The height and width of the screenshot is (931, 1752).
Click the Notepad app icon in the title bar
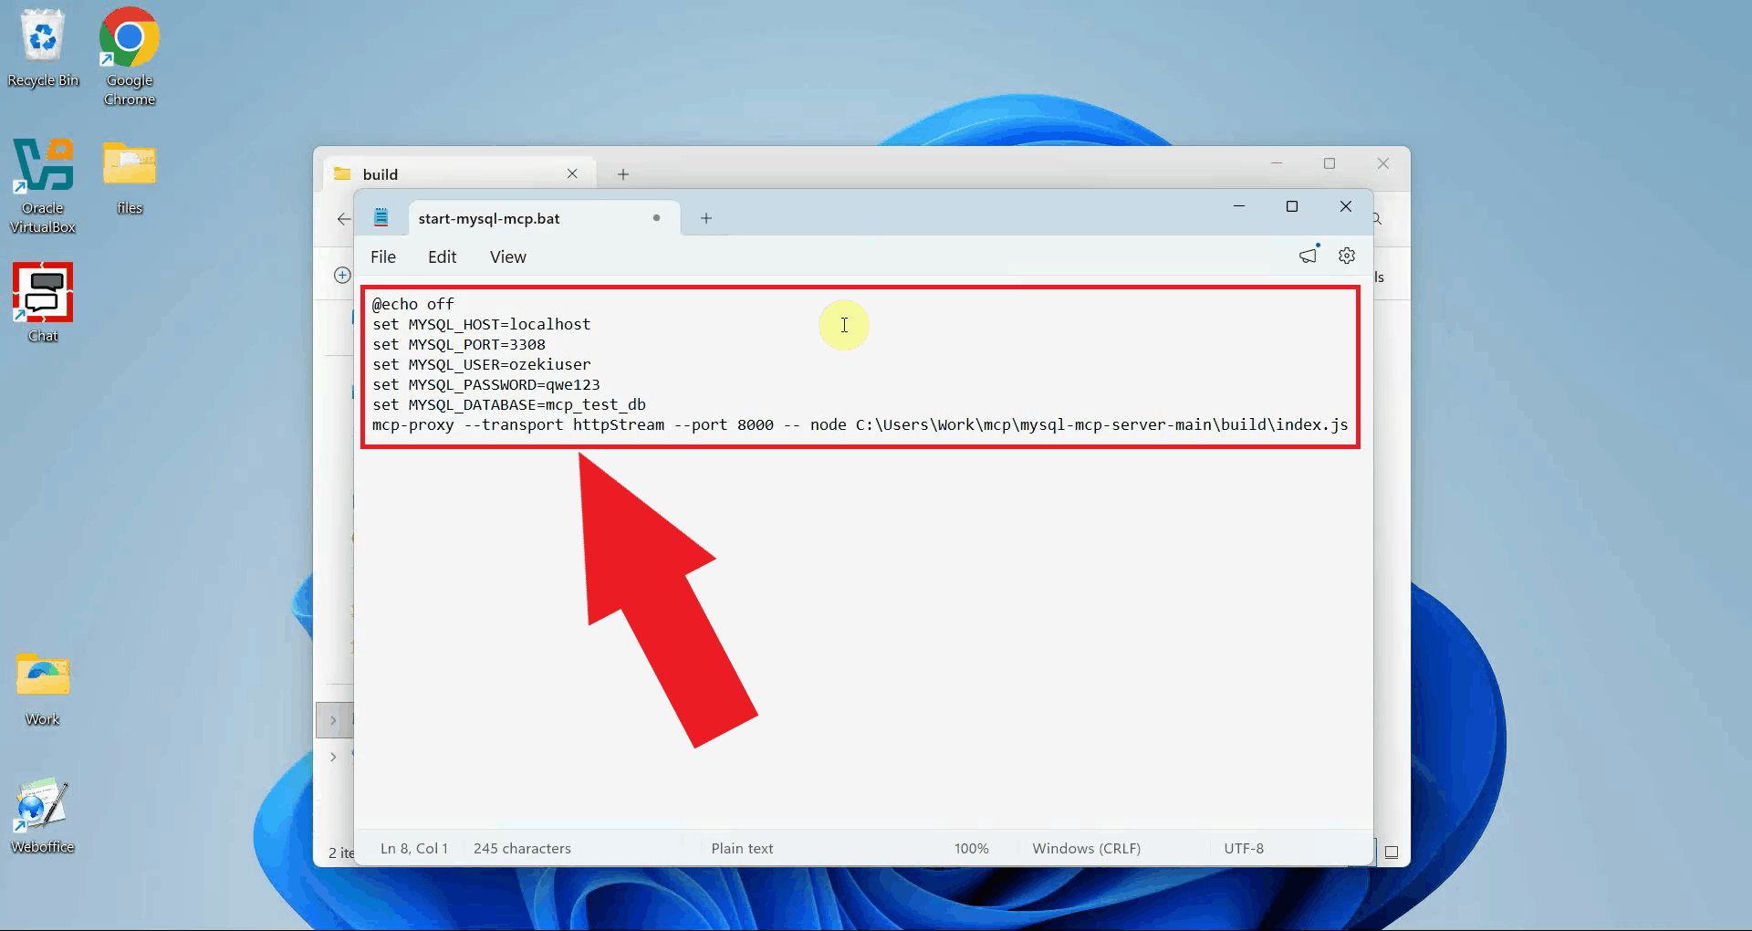[381, 217]
